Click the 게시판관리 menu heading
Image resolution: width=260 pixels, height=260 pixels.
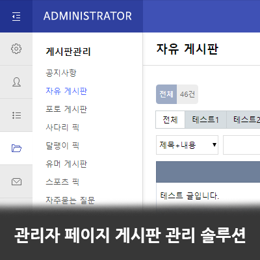point(68,51)
